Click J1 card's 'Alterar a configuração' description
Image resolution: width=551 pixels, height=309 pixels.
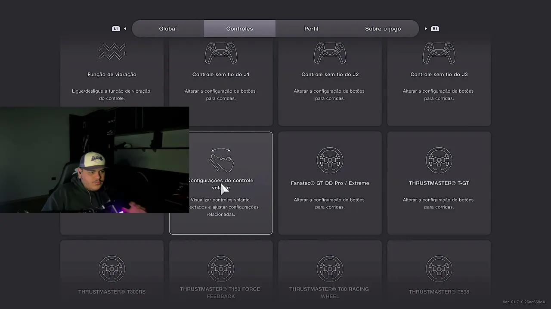pyautogui.click(x=221, y=95)
